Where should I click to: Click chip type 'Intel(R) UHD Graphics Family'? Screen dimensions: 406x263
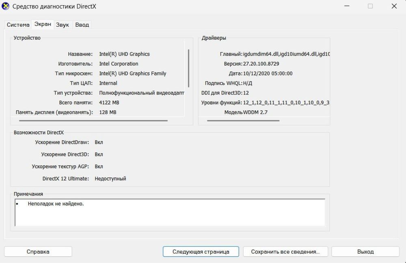133,74
